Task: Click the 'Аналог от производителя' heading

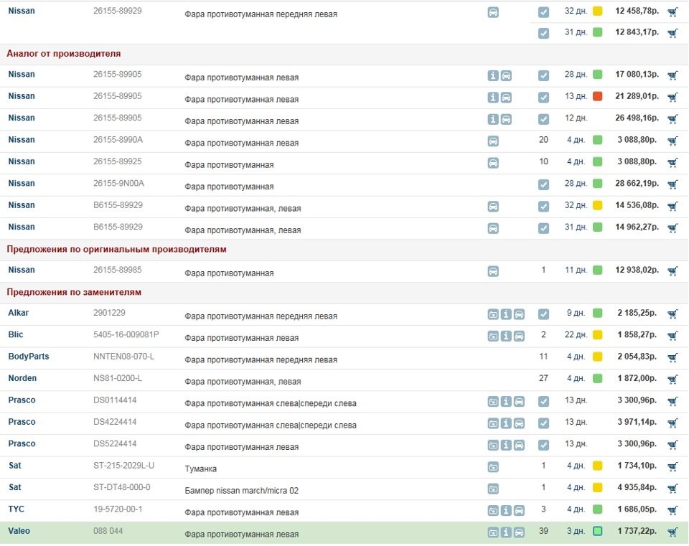Action: pos(64,54)
